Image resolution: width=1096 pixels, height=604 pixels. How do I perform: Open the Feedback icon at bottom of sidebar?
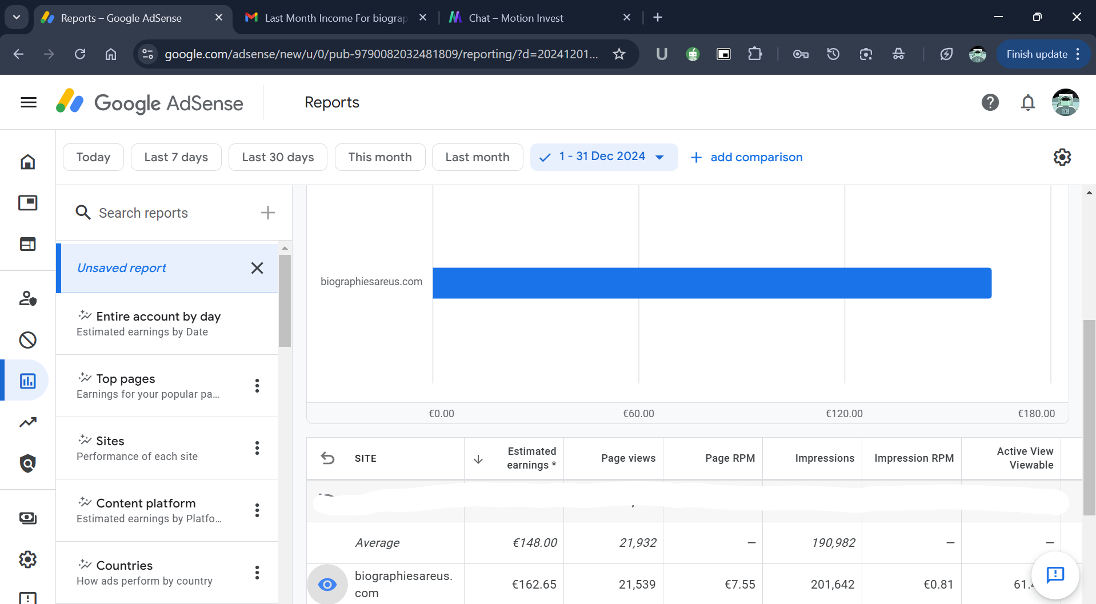pos(28,597)
